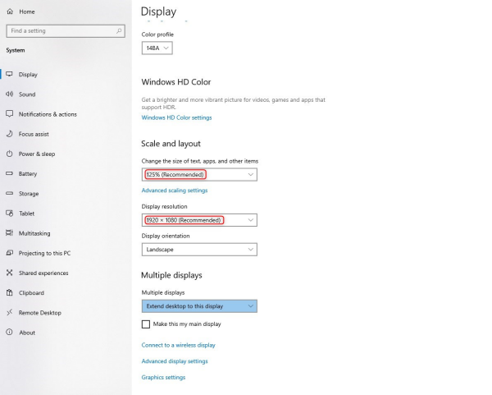Image resolution: width=492 pixels, height=395 pixels.
Task: Select the About menu item
Action: (27, 333)
